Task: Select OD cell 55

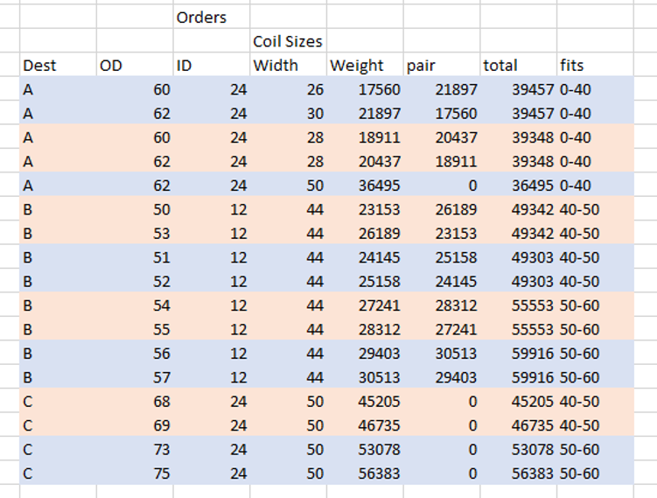Action: pos(135,329)
